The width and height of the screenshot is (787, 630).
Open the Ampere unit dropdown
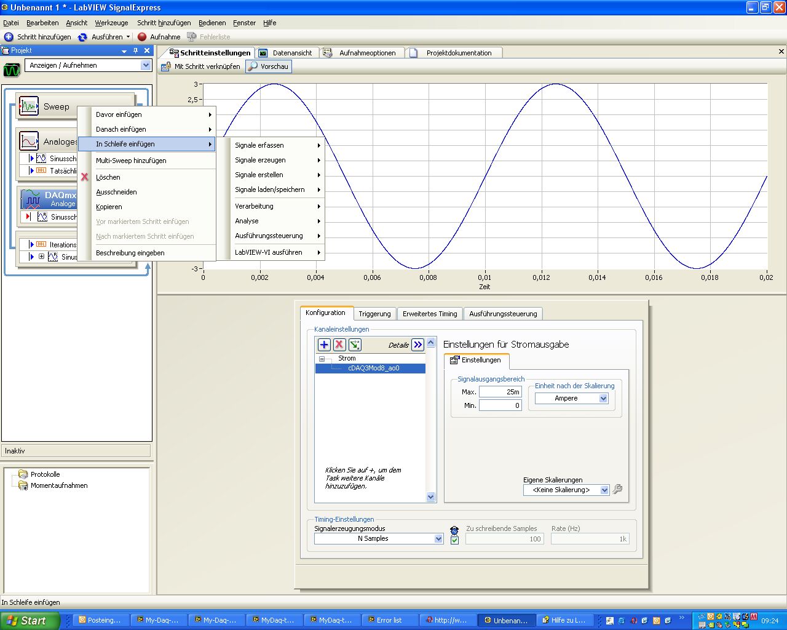[603, 399]
